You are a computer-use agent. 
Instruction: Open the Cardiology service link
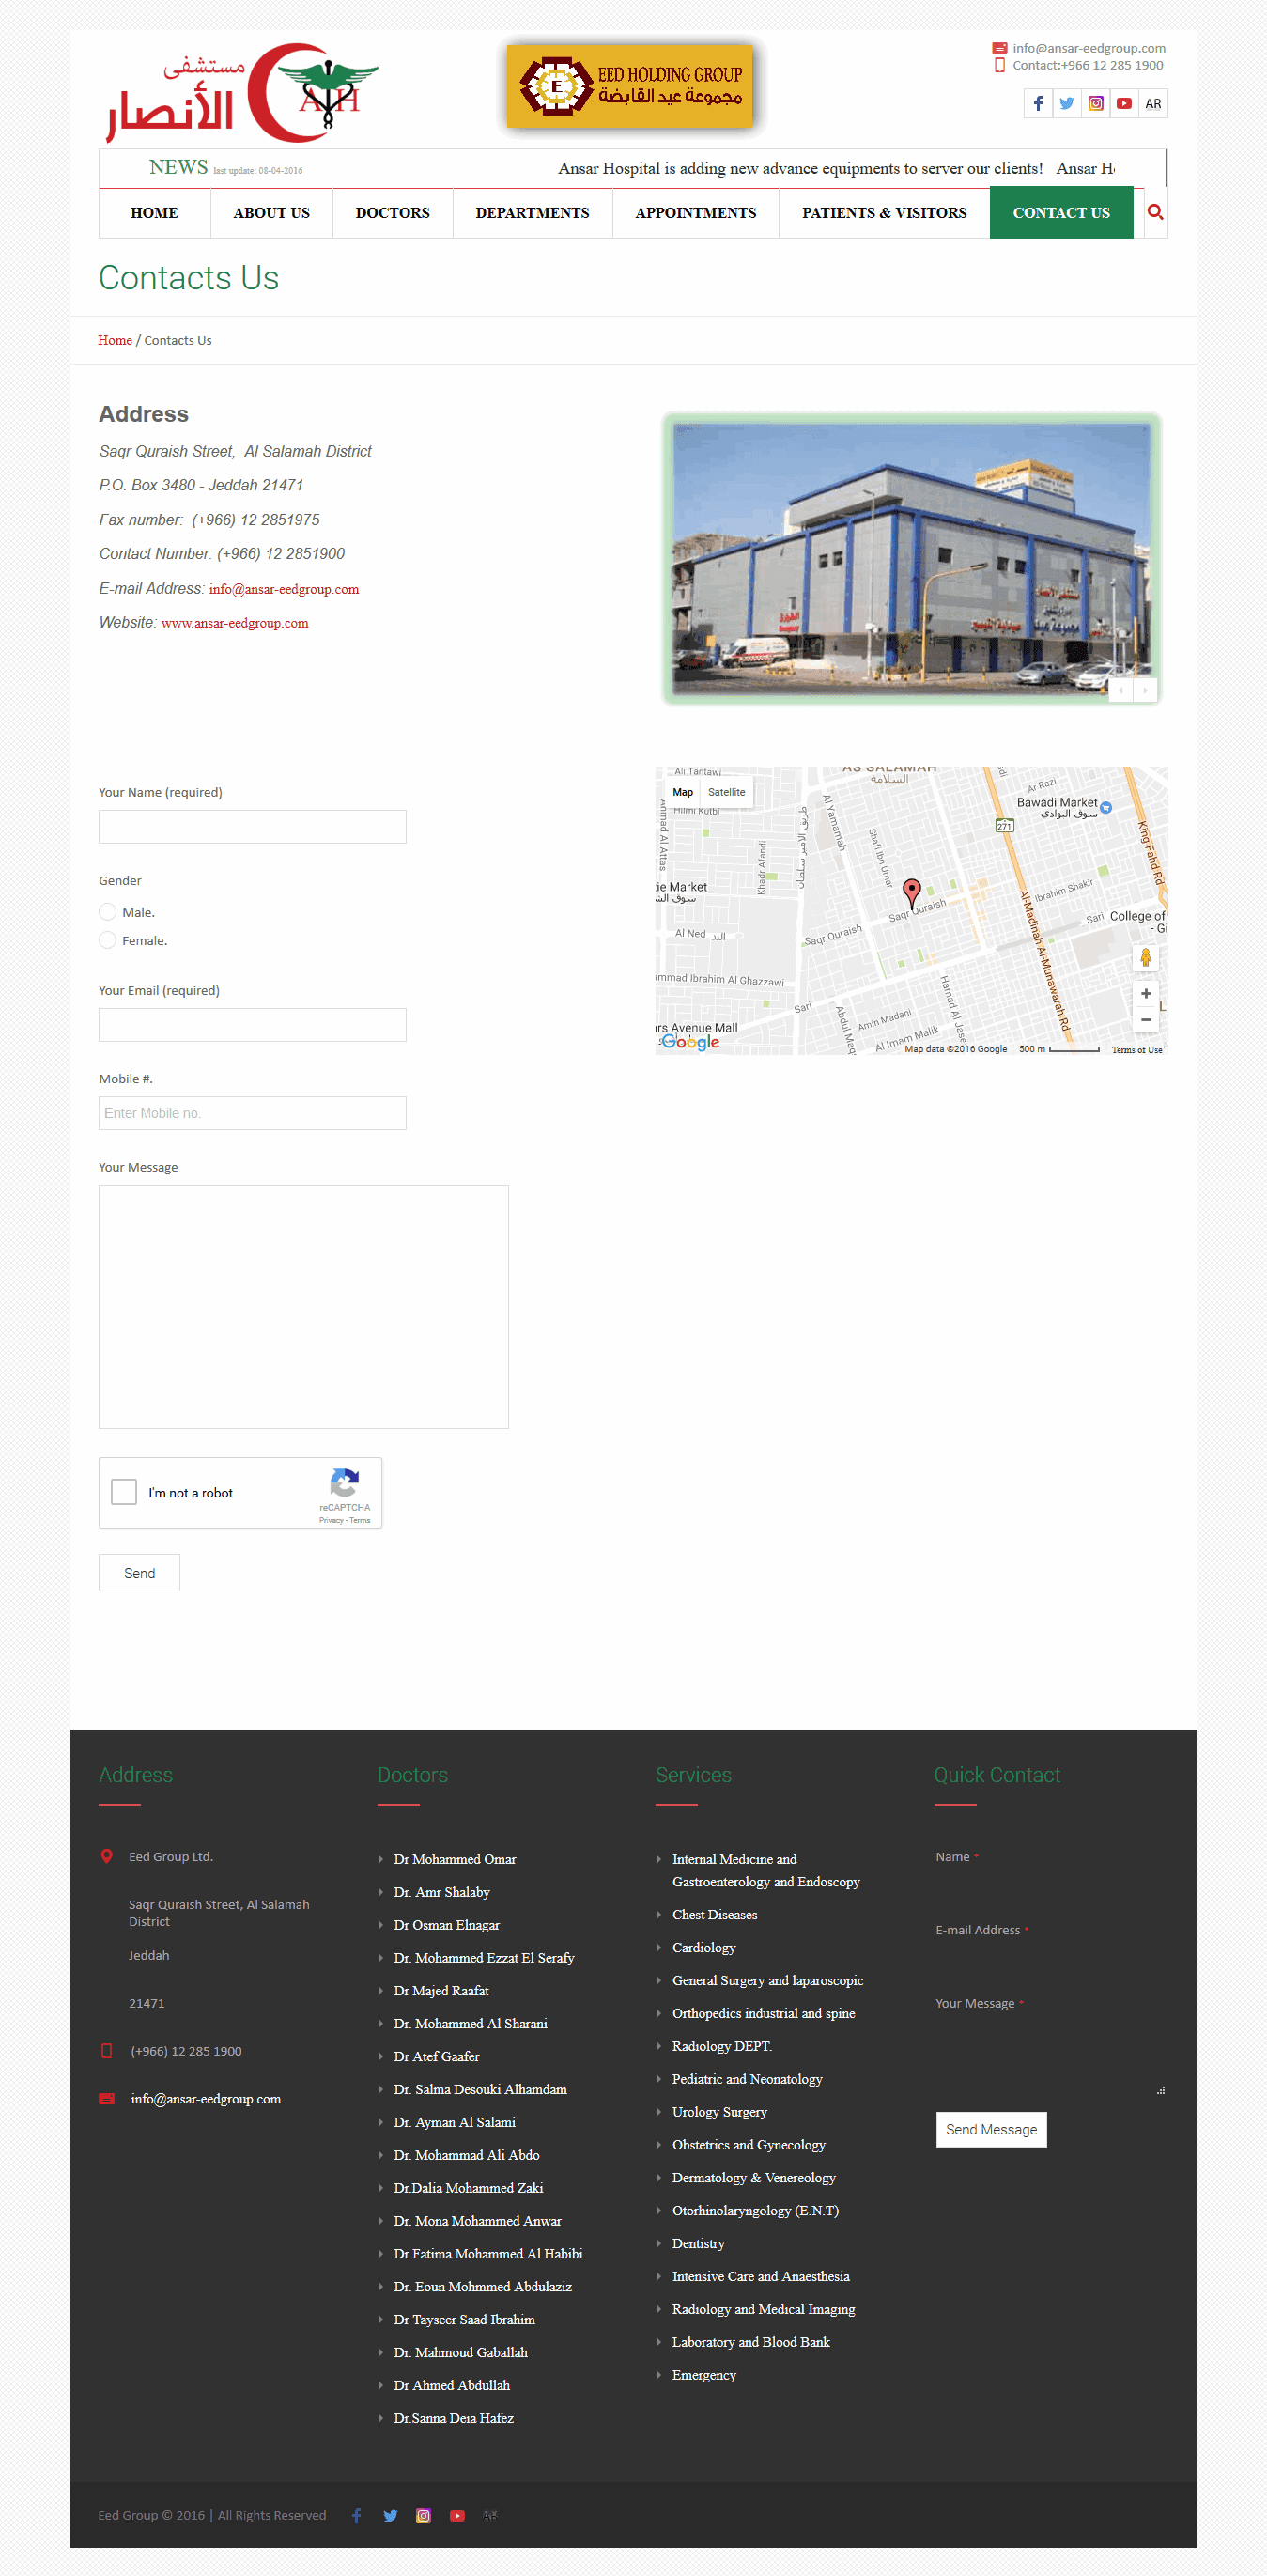(704, 1947)
